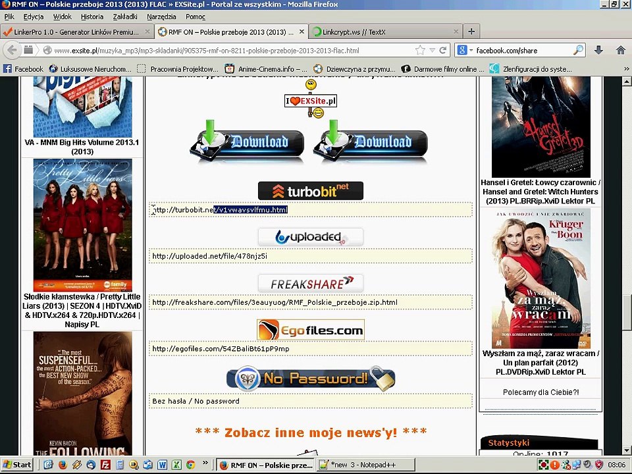Viewport: 632px width, 474px height.
Task: Open the Firefox downloads arrow icon
Action: pos(598,50)
